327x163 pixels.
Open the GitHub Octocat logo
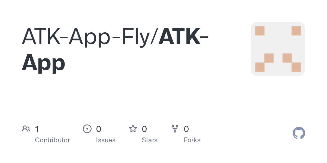click(x=299, y=133)
